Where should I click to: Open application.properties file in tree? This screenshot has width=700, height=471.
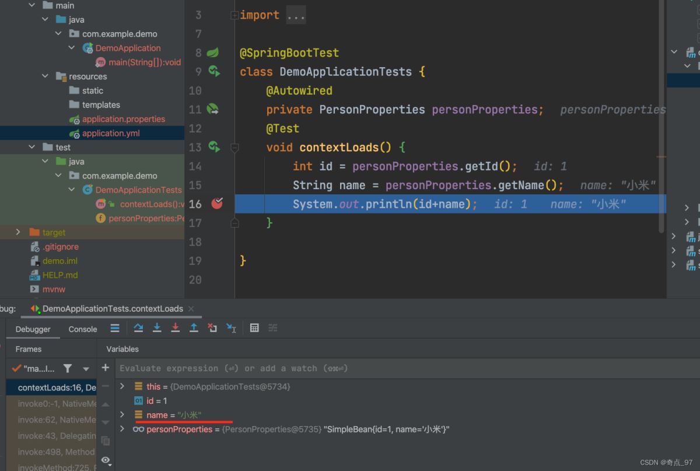point(123,119)
